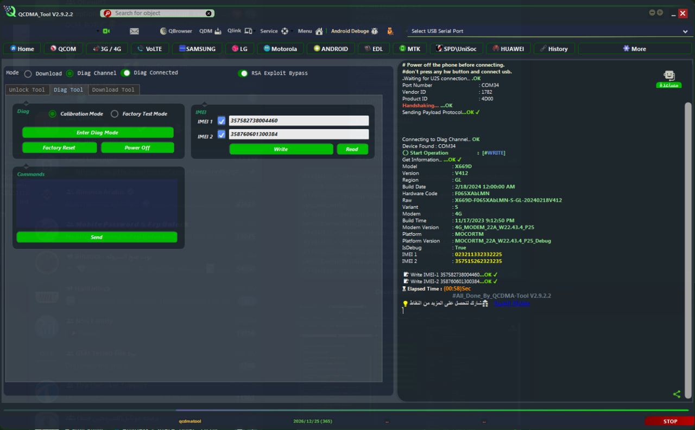Open the SAMSUNG tab
Viewport: 695px width, 430px height.
[x=197, y=49]
